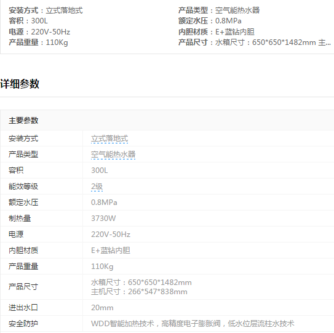Viewport: 334px width, 333px height.
Task: Select the 产品类型 label in the table
Action: coord(23,154)
